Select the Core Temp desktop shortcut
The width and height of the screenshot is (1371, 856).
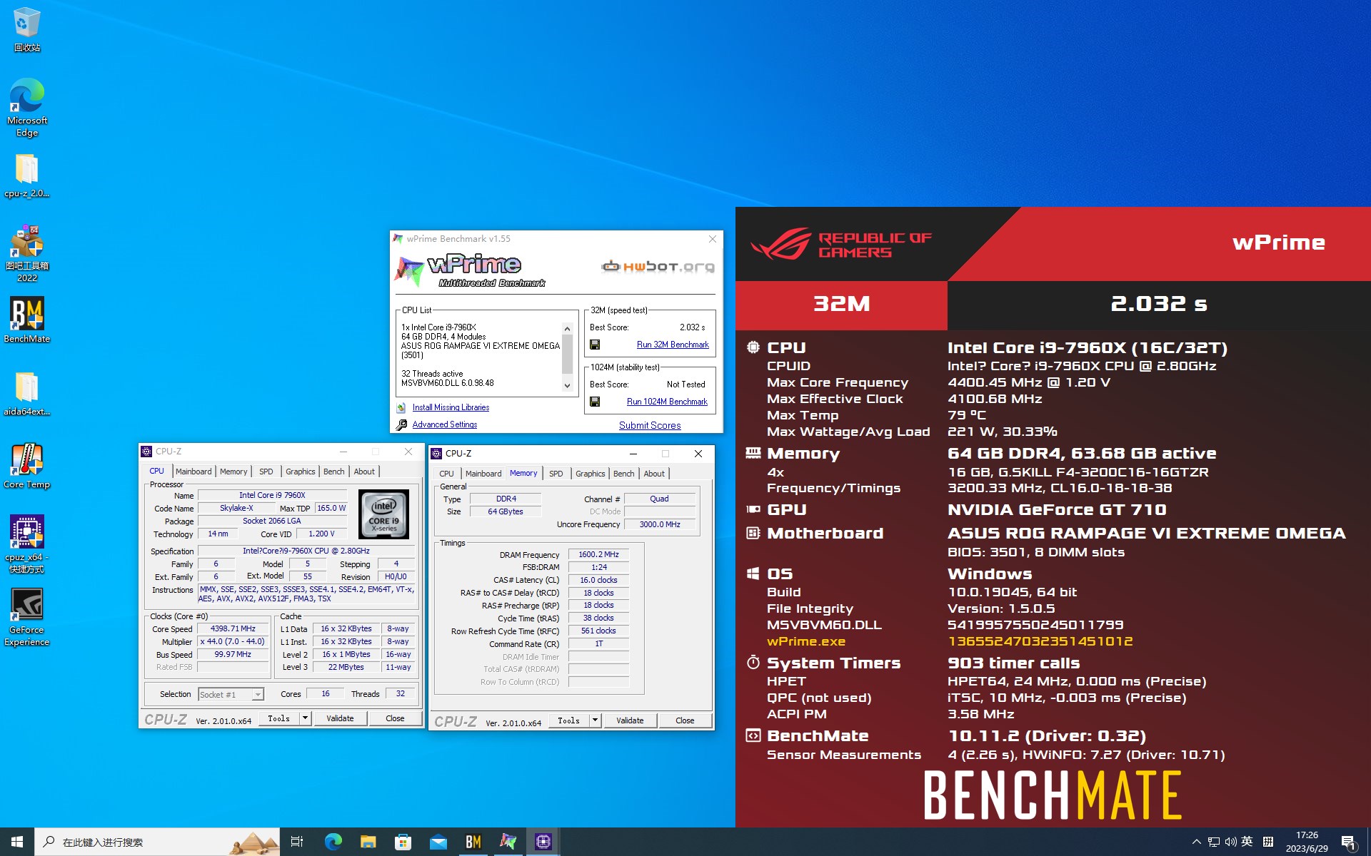coord(26,466)
